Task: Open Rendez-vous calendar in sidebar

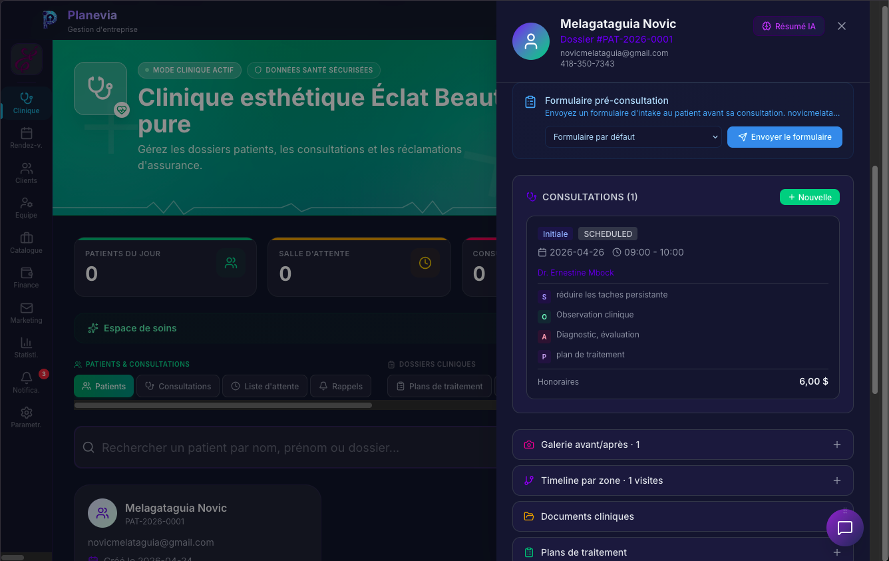Action: [x=27, y=138]
